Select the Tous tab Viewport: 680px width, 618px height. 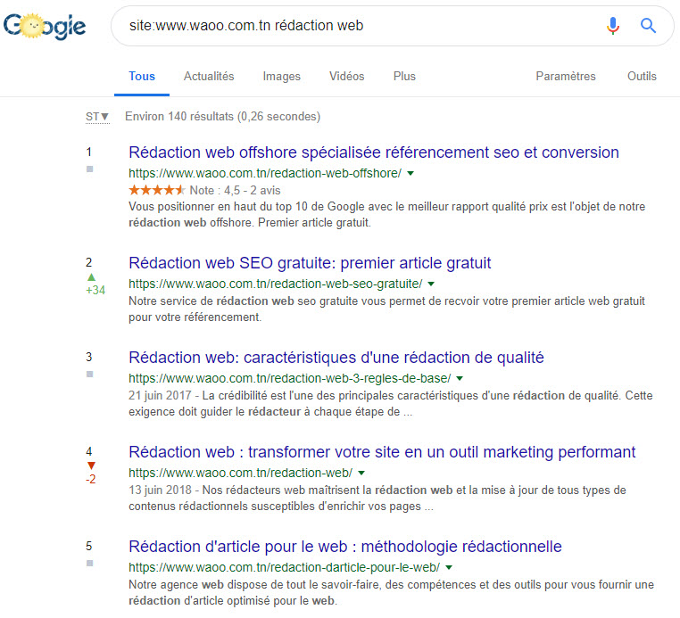(x=142, y=77)
